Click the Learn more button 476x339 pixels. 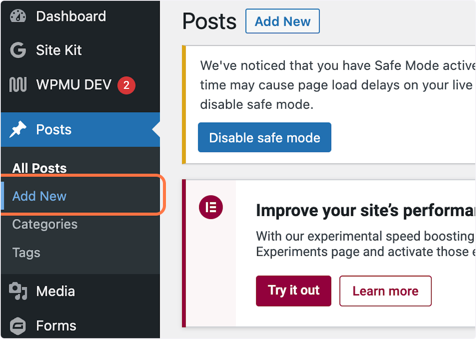pos(386,291)
